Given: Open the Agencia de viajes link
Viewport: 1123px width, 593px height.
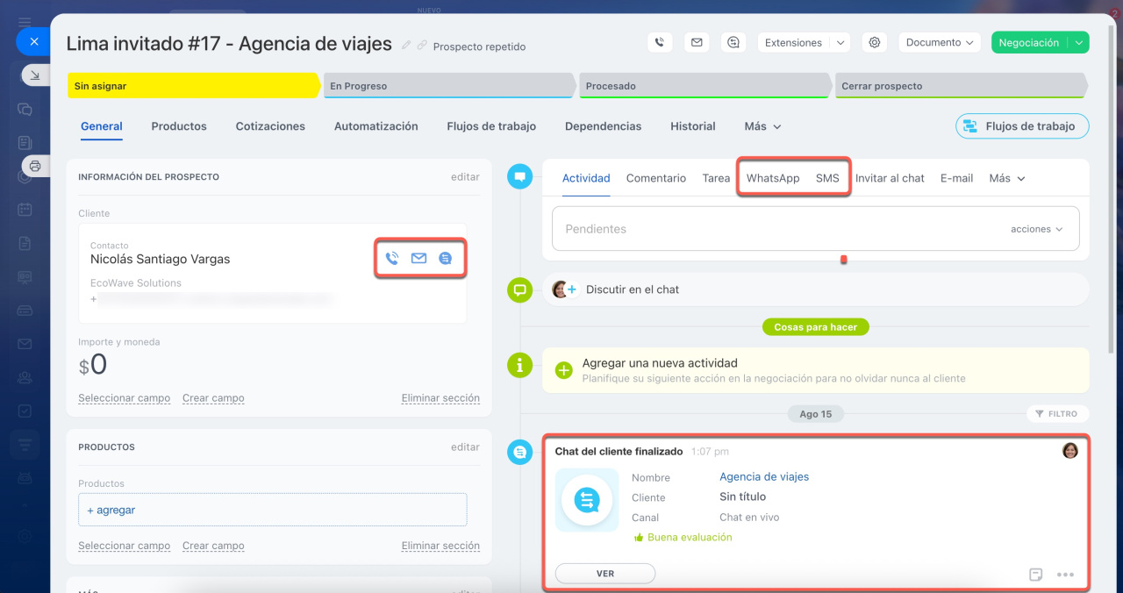Looking at the screenshot, I should coord(764,477).
